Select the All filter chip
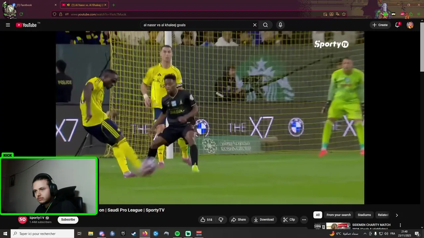Screen dimensions: 424x238 click(x=318, y=215)
